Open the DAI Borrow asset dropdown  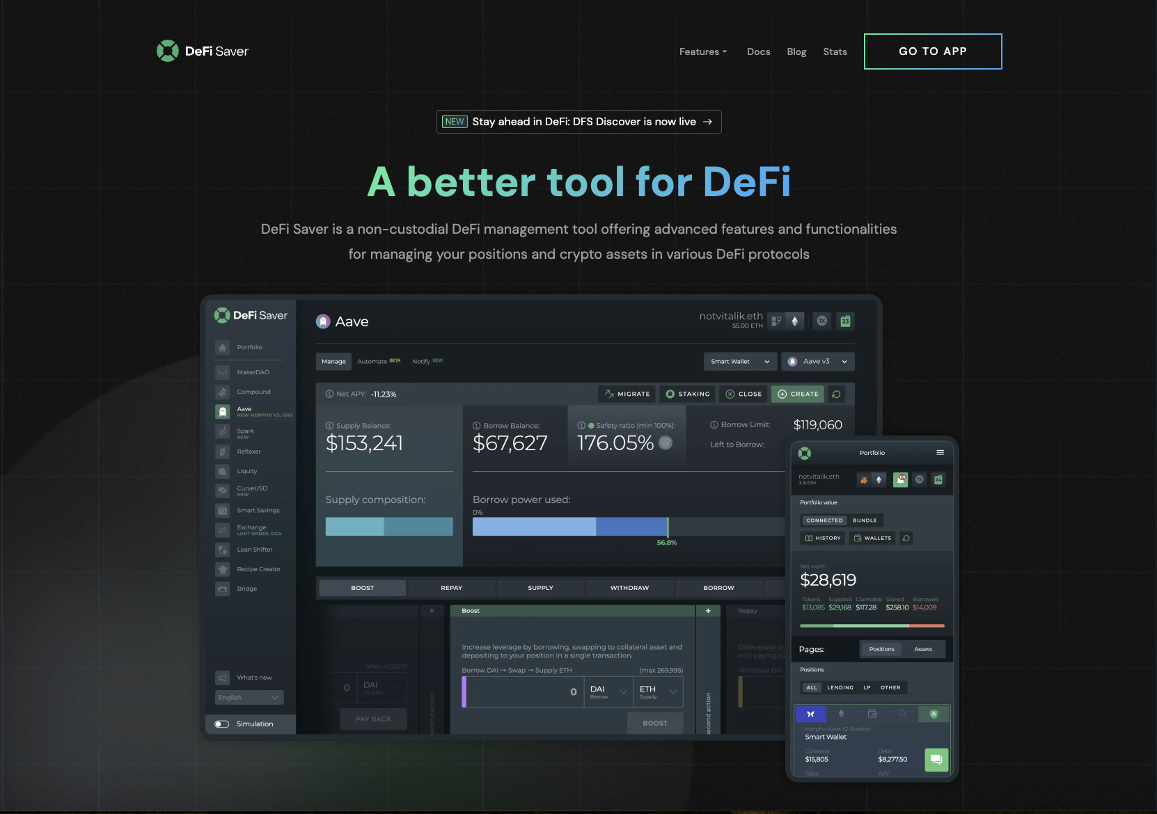(608, 692)
